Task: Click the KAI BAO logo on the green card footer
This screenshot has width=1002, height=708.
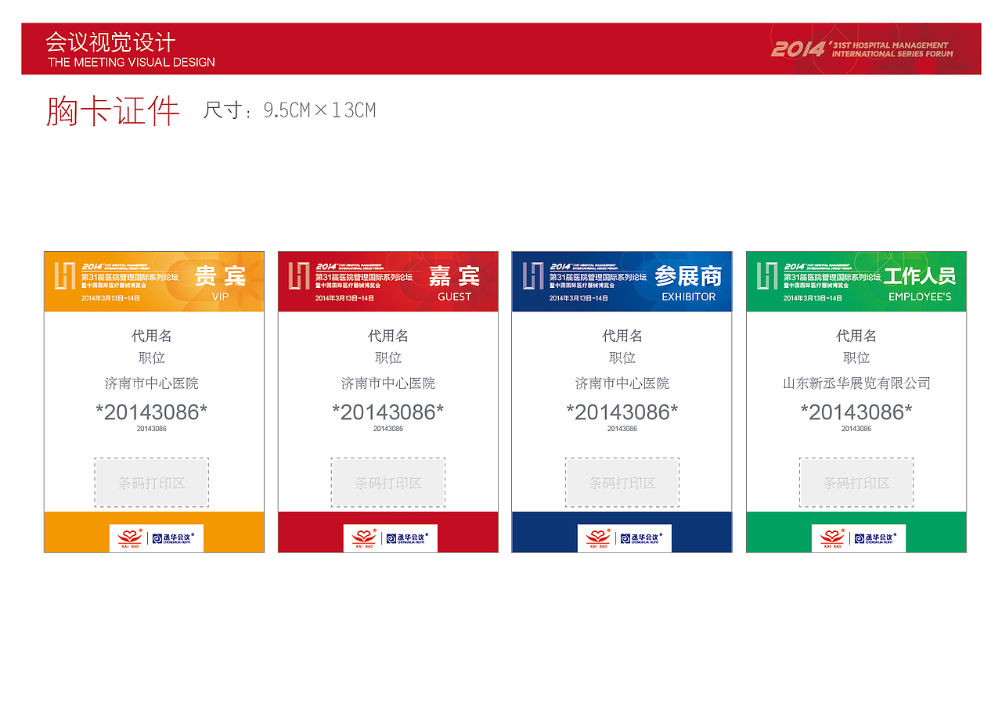Action: 832,538
